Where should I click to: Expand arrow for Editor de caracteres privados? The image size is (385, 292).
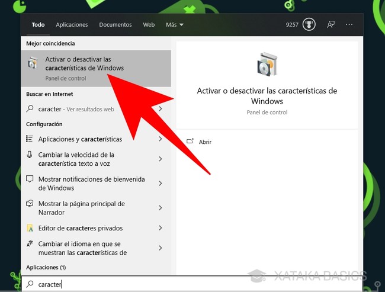pos(160,228)
